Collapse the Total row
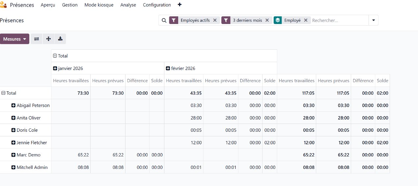This screenshot has width=418, height=186. point(3,93)
